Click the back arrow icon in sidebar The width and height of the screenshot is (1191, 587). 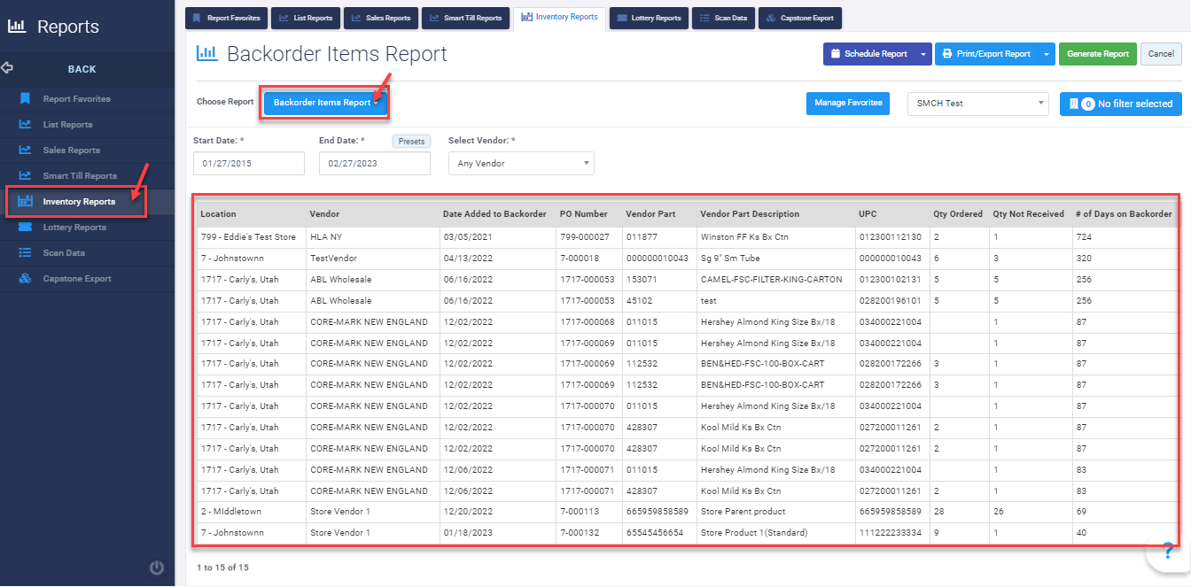(x=8, y=68)
